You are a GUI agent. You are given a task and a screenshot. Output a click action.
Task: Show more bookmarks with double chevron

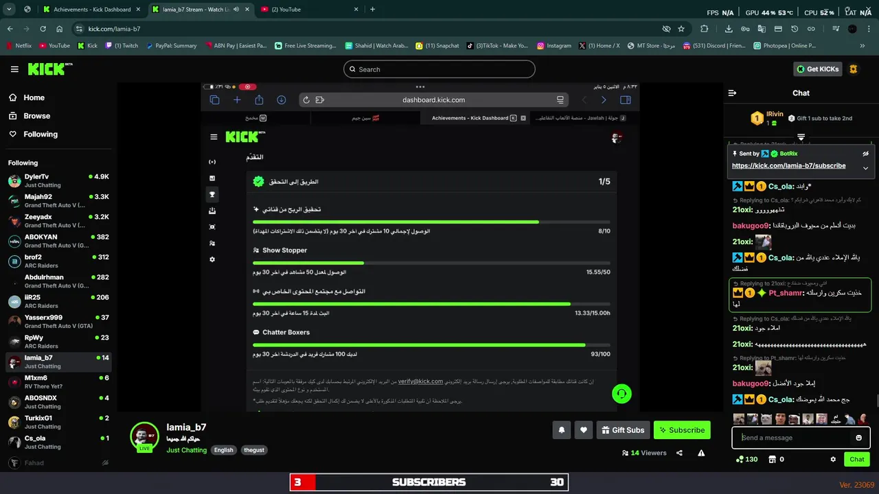coord(863,46)
